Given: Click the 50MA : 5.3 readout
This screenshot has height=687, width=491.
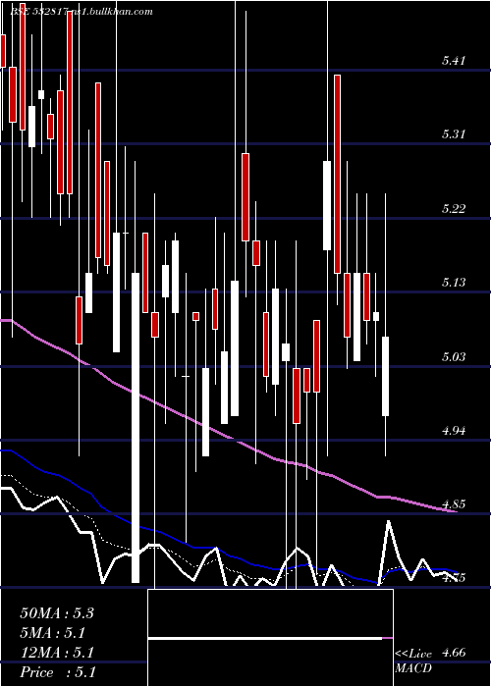Looking at the screenshot, I should 57,613.
